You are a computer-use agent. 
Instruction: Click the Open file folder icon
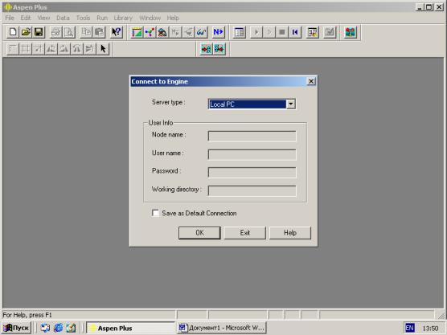point(26,32)
